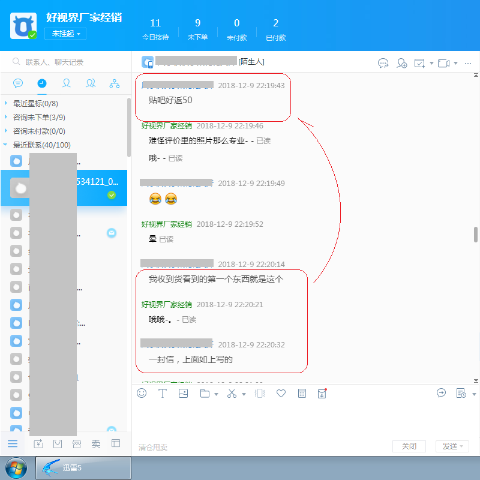Image resolution: width=480 pixels, height=480 pixels.
Task: Click the message 我收到货看到的第一个东西就是这个
Action: point(216,279)
